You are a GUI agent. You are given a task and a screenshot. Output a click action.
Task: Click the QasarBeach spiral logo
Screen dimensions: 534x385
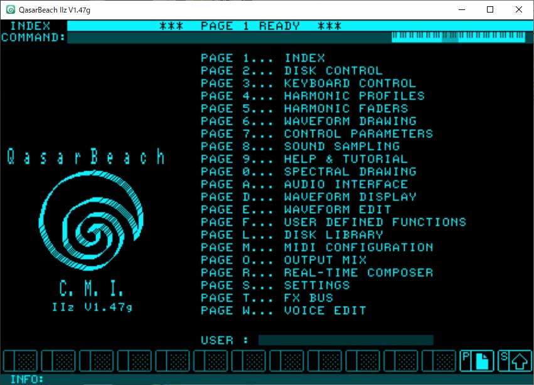91,221
